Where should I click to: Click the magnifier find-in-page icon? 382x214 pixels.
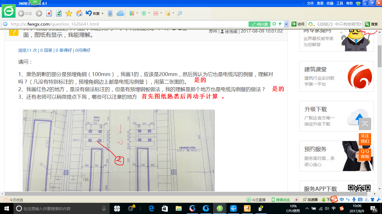click(180, 13)
